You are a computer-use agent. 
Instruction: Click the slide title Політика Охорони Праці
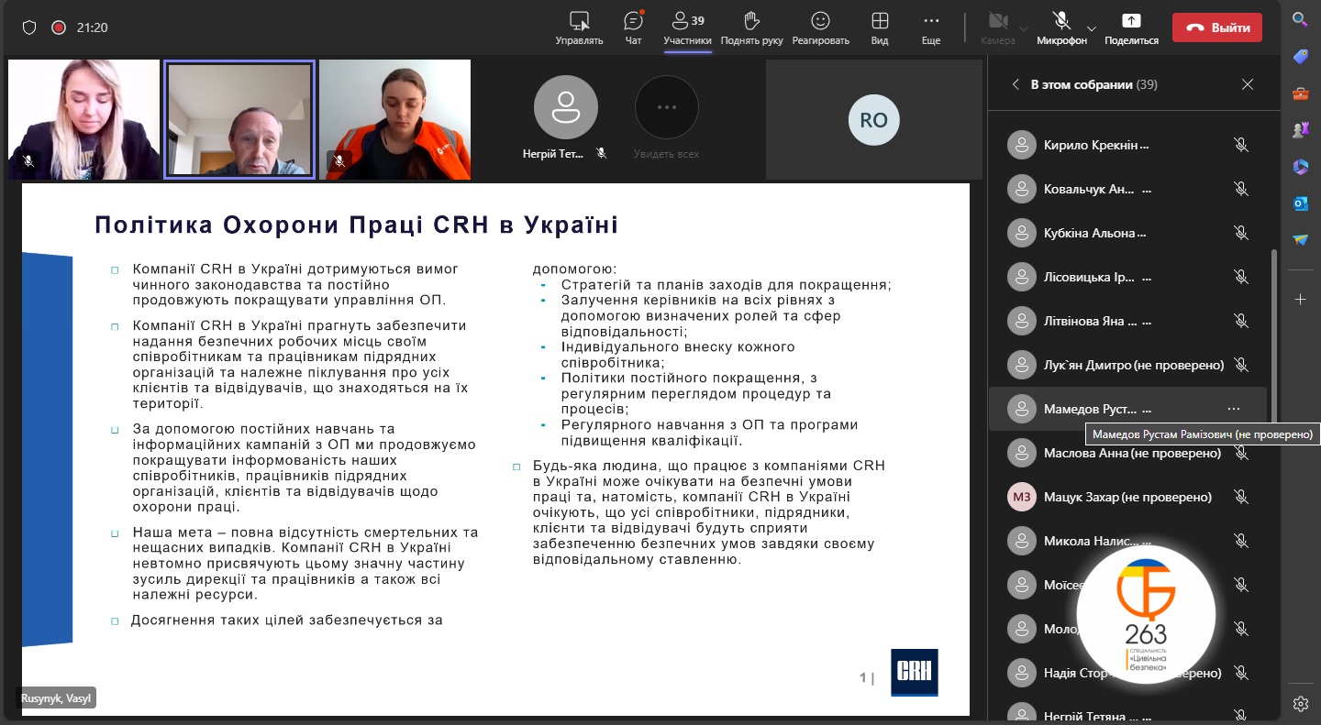pyautogui.click(x=356, y=225)
